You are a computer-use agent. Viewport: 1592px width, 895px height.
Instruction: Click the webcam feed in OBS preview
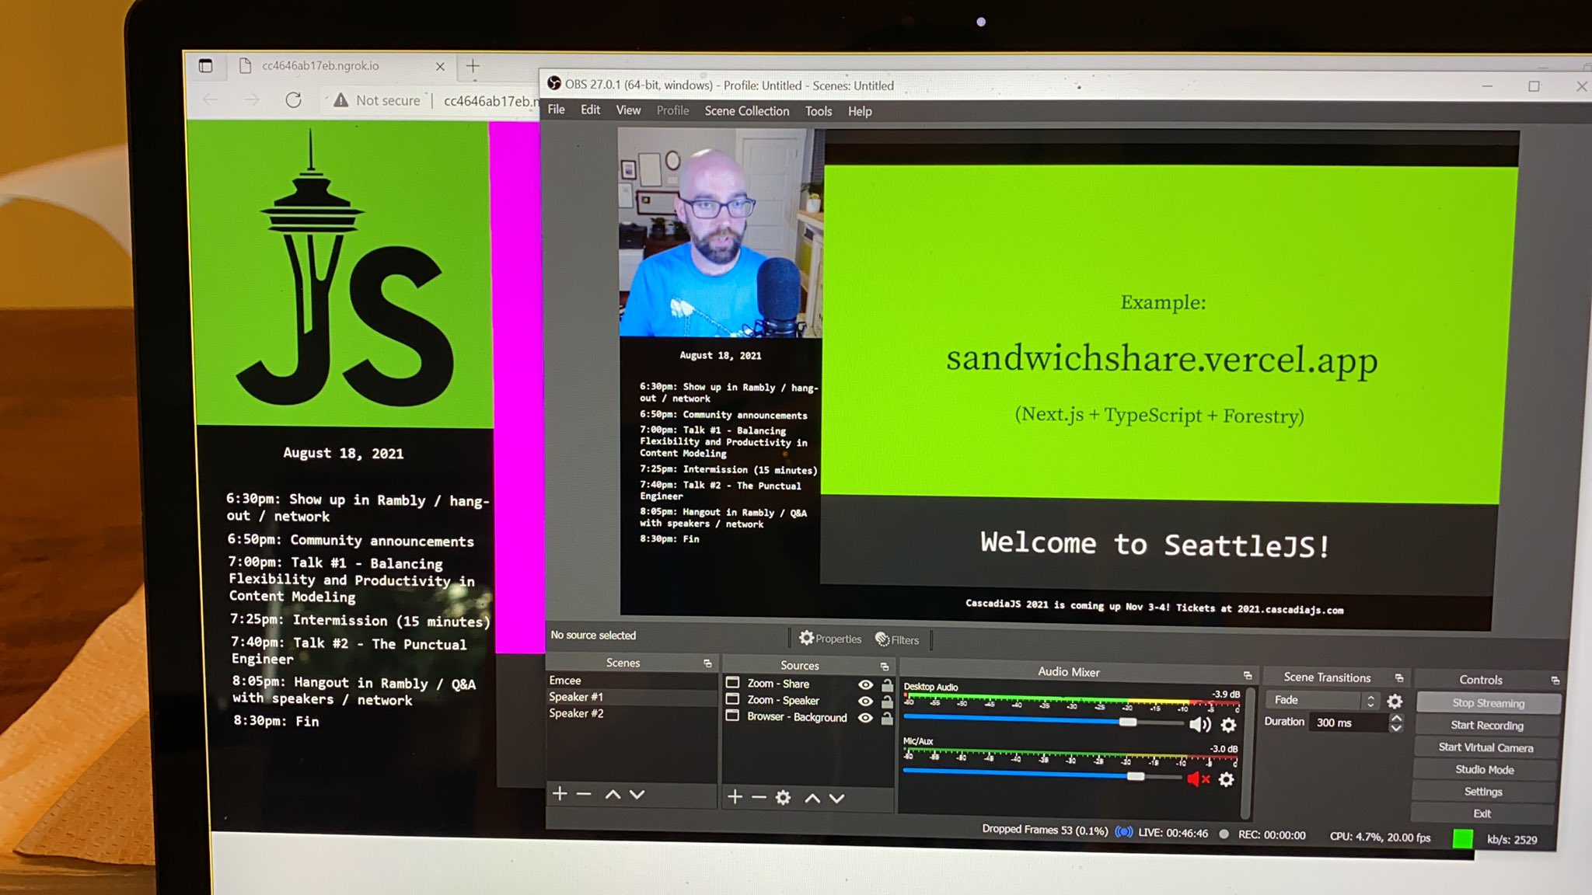coord(721,232)
